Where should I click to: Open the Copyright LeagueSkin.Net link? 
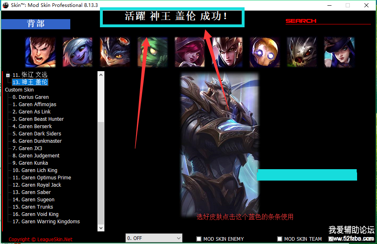pyautogui.click(x=40, y=240)
